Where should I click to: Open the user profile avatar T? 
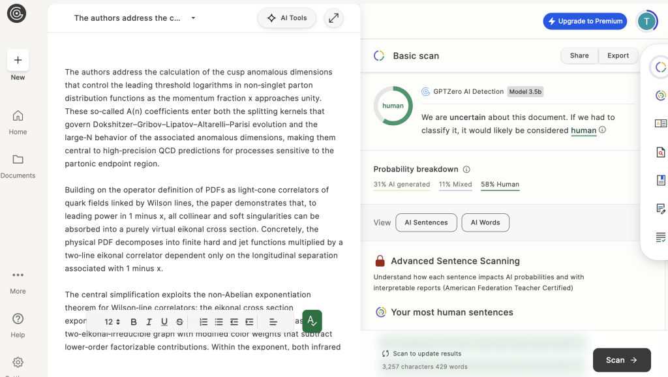coord(646,21)
